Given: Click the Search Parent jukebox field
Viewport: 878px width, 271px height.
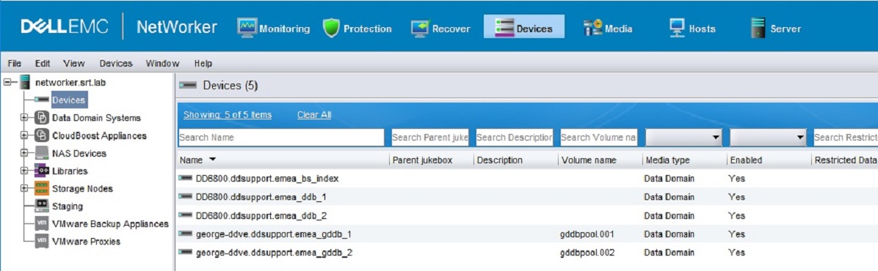Looking at the screenshot, I should click(429, 138).
